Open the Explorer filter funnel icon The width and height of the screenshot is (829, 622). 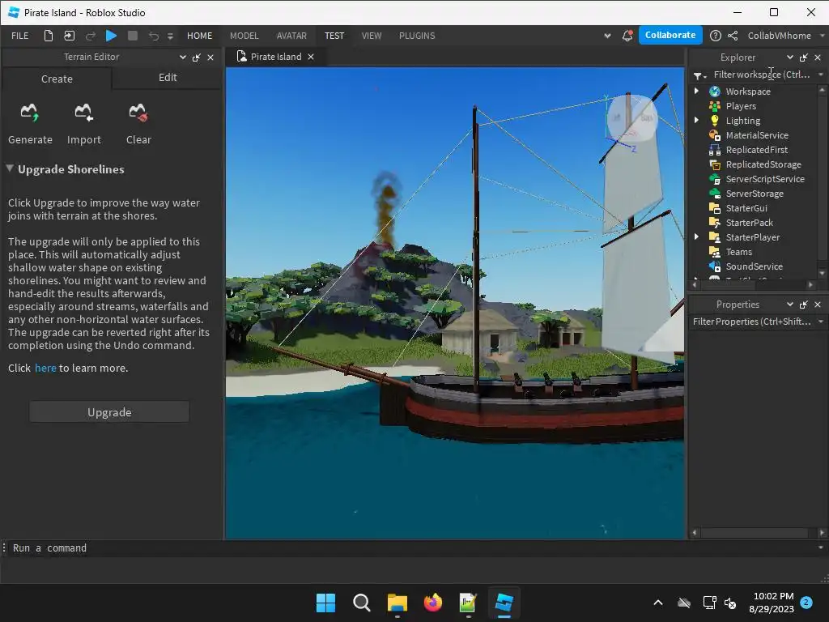(x=699, y=75)
